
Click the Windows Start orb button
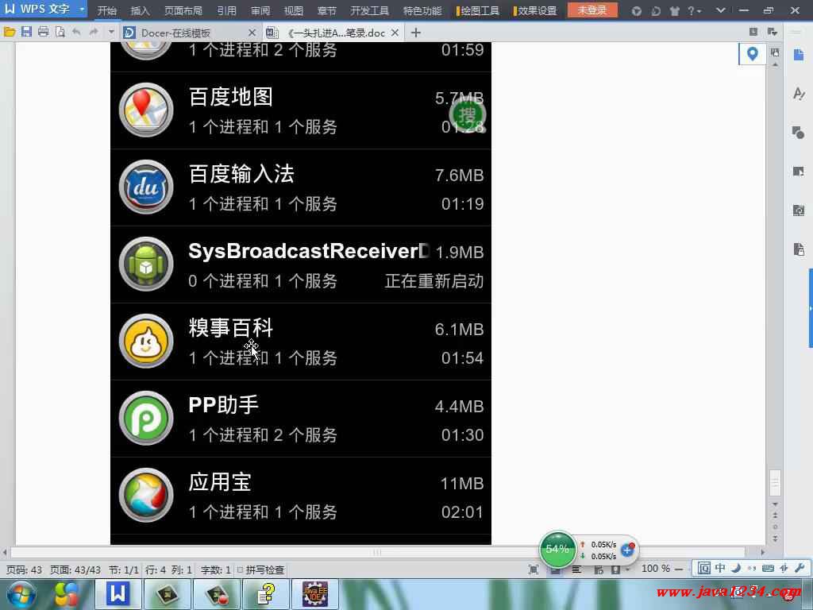click(21, 594)
